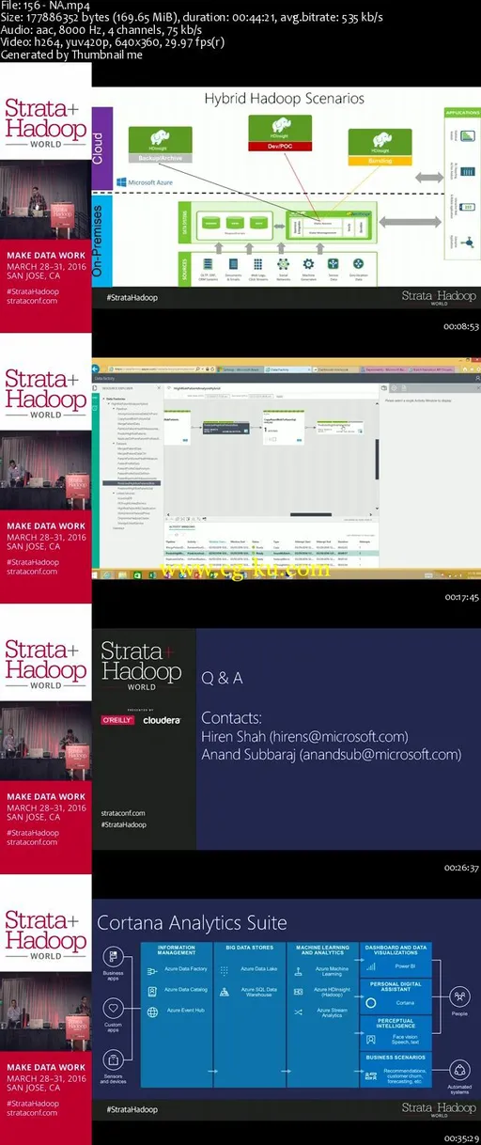Screen dimensions: 481x1145
Task: Select the Cloud vertical label
Action: tap(100, 149)
